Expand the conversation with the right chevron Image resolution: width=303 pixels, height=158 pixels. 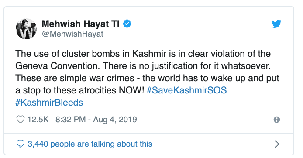point(277,144)
